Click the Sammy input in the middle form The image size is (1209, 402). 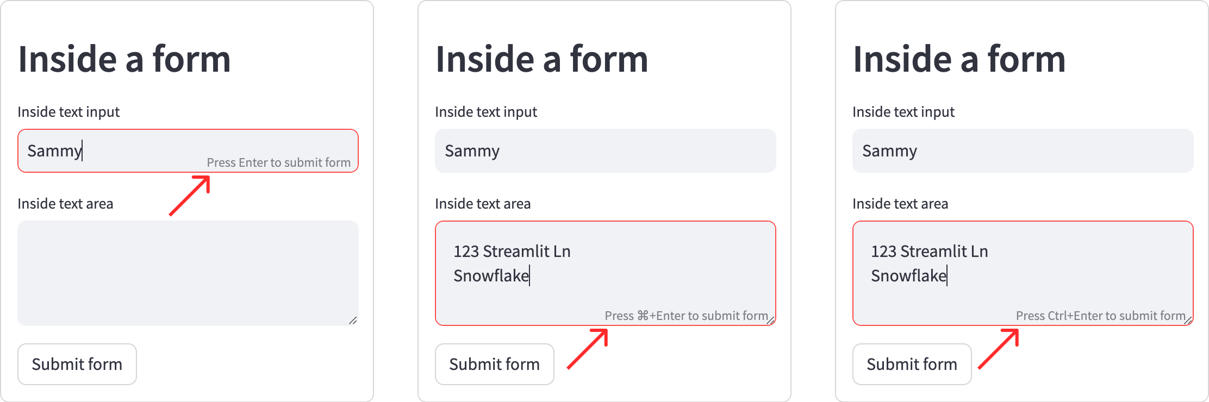(x=544, y=151)
